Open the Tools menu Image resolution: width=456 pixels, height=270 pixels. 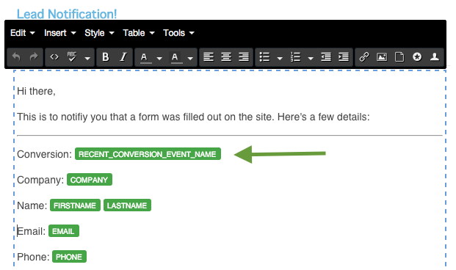coord(178,33)
